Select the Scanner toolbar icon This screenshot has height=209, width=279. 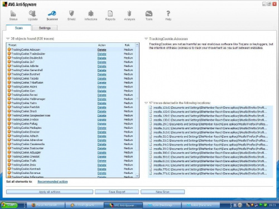pos(52,15)
